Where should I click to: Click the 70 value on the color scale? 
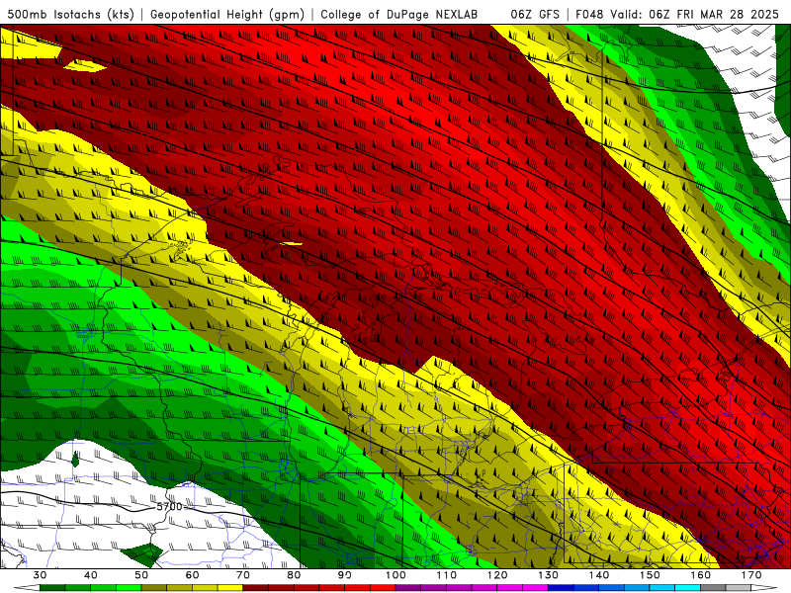tap(243, 575)
